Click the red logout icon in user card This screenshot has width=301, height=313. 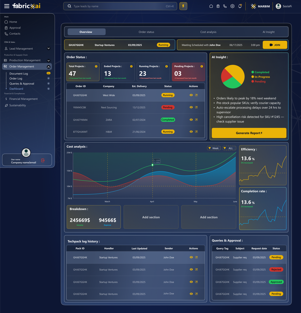click(x=43, y=160)
